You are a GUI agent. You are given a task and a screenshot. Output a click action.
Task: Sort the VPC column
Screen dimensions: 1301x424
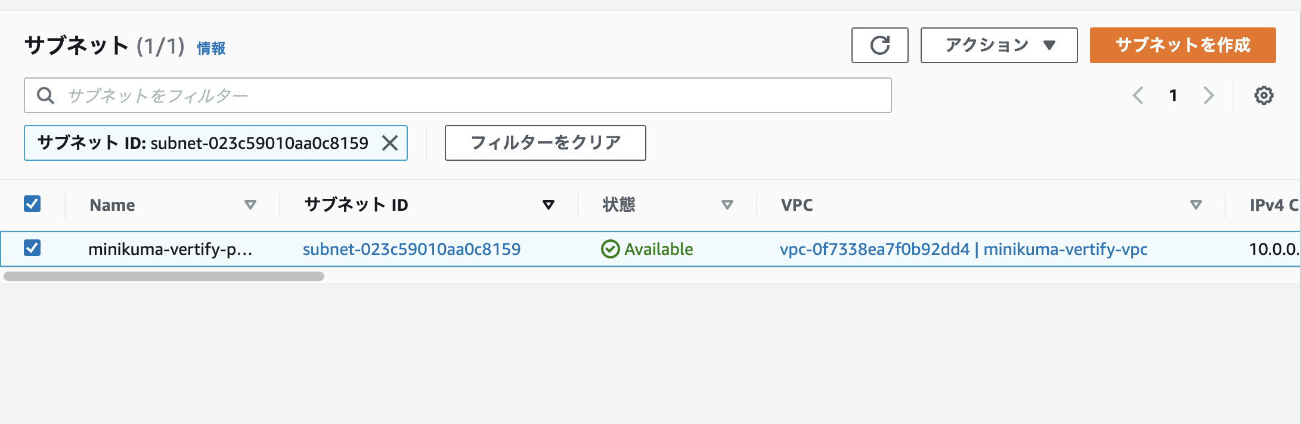[1196, 204]
